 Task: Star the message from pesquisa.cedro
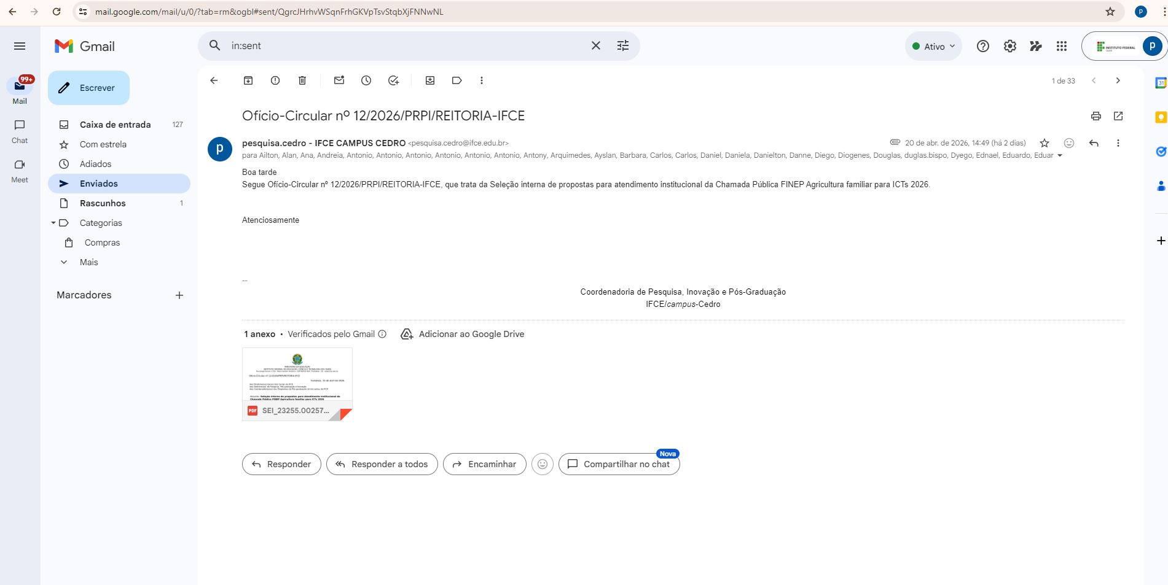click(x=1045, y=143)
